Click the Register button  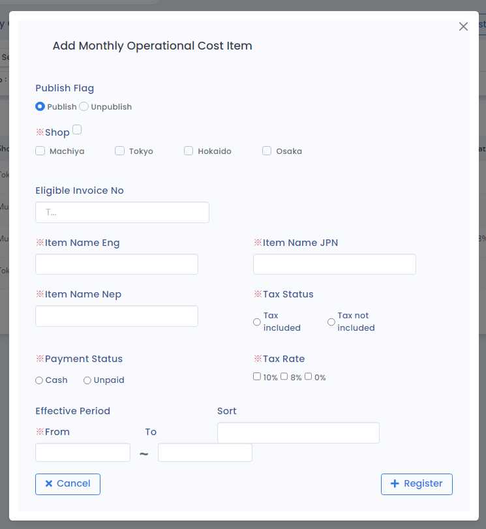416,484
